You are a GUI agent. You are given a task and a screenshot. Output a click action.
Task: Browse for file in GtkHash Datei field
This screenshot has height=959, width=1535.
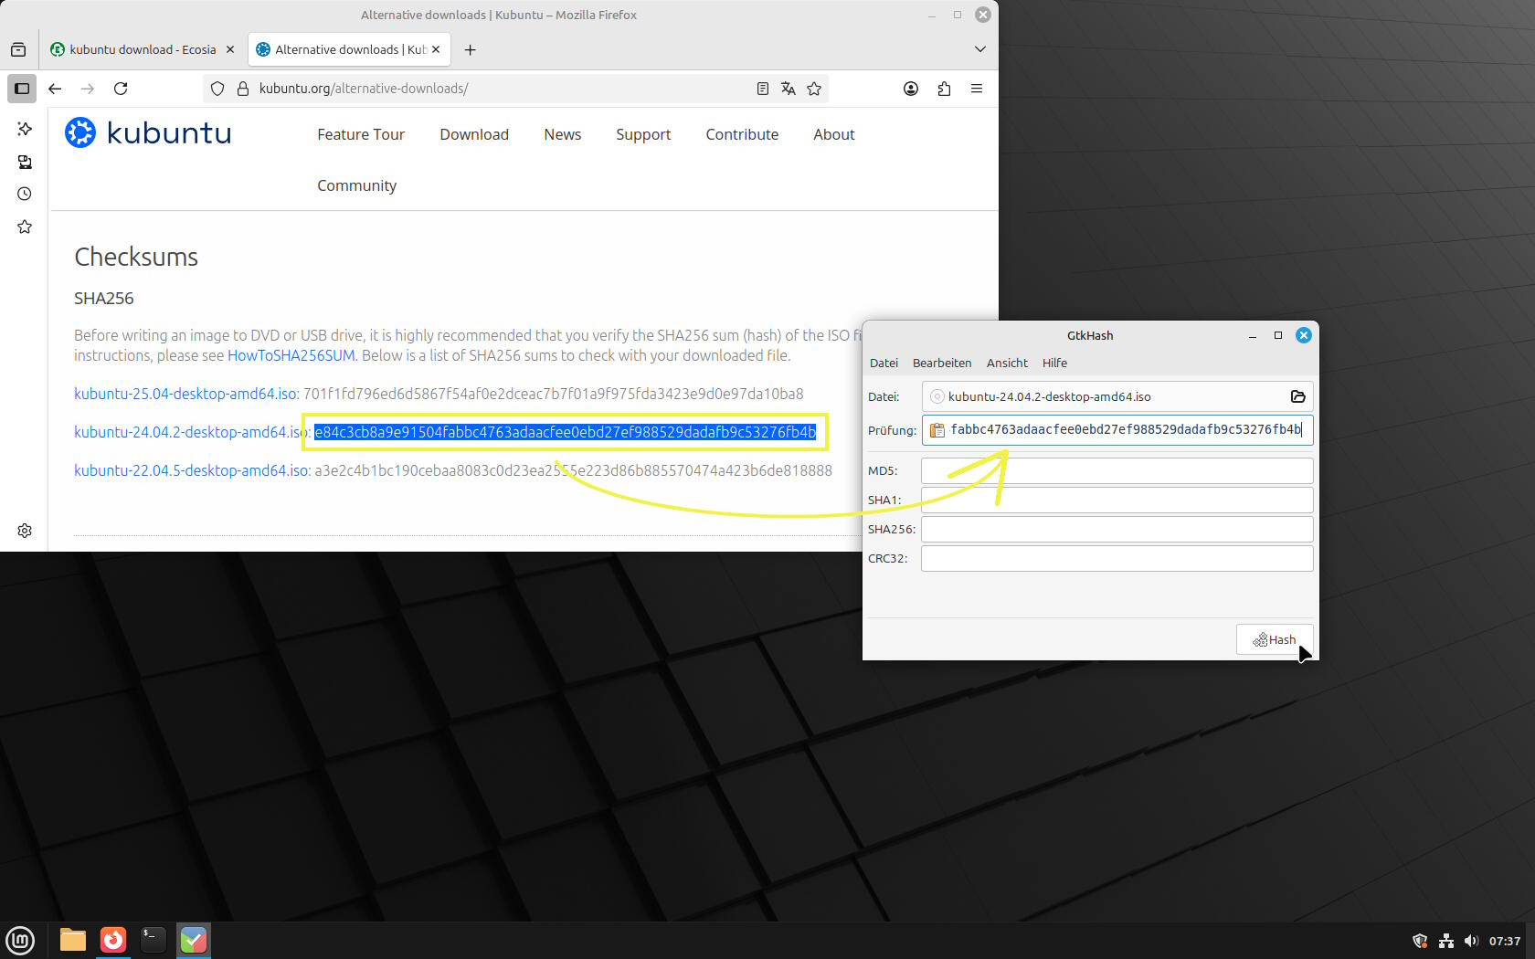(1298, 396)
